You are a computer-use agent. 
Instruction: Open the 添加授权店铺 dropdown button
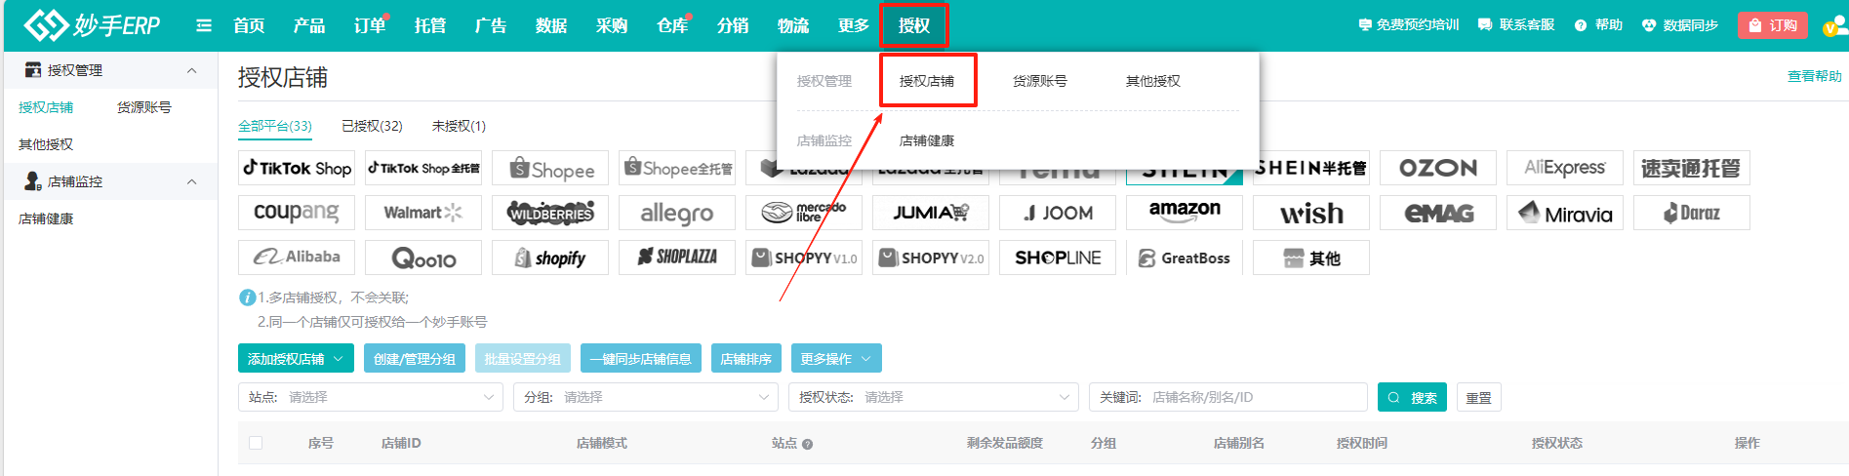[296, 358]
